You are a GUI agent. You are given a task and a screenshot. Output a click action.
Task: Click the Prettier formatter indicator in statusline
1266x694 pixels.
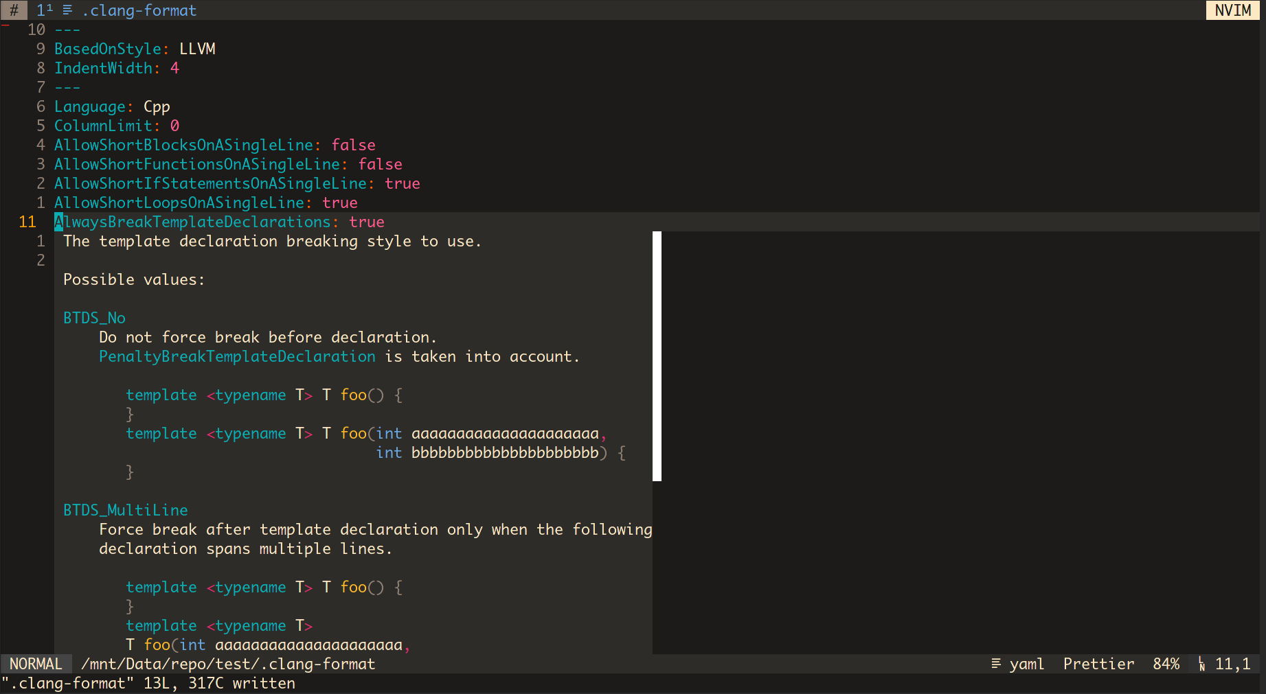[1098, 664]
